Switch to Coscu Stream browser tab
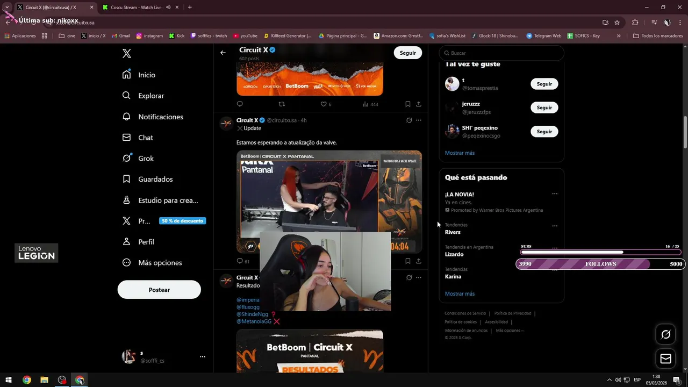Screen dimensions: 688x387 [137, 8]
